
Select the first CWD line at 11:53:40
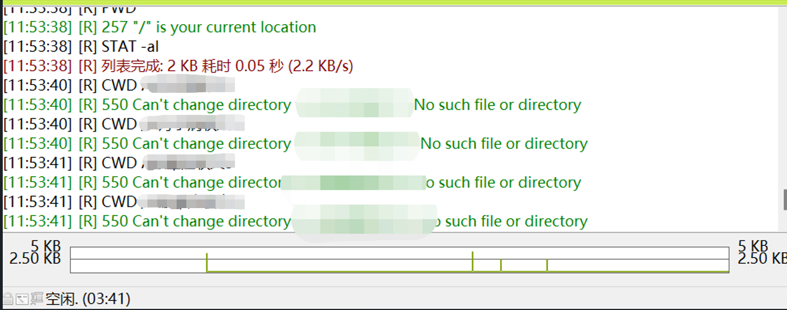[x=119, y=85]
